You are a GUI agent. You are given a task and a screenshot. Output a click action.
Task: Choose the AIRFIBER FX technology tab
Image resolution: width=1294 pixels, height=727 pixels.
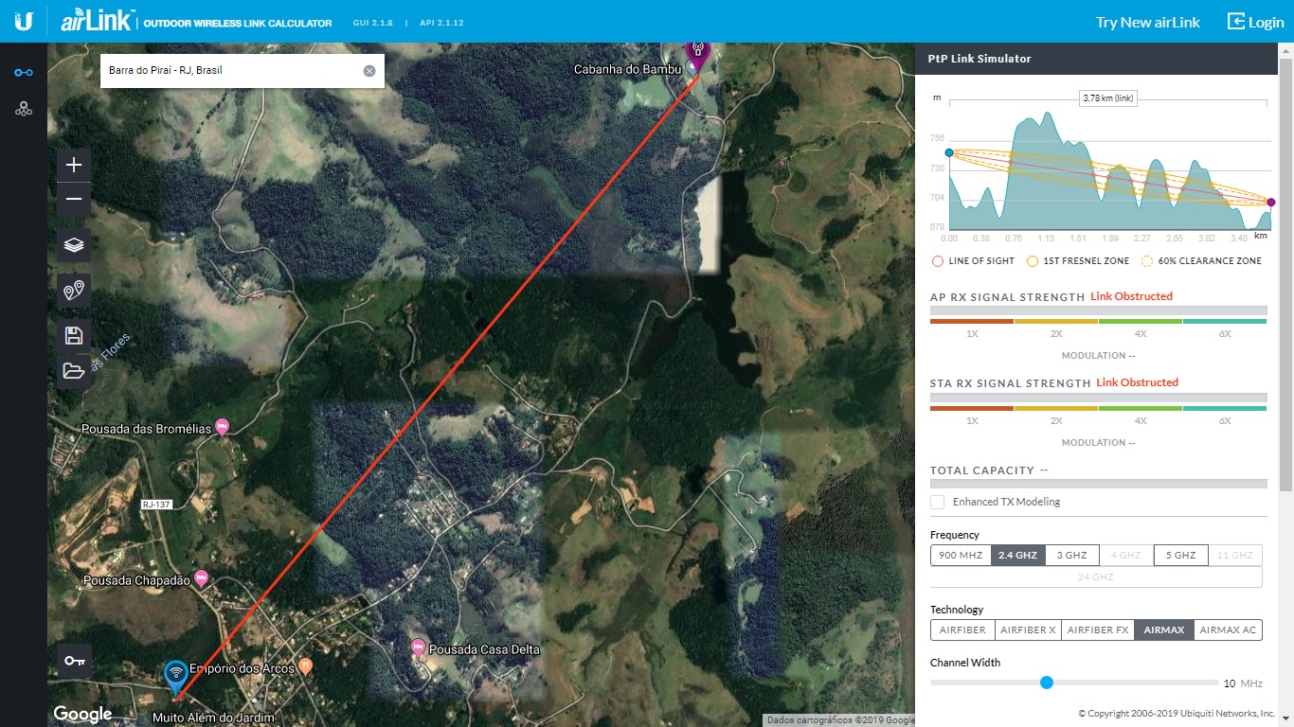click(1098, 629)
